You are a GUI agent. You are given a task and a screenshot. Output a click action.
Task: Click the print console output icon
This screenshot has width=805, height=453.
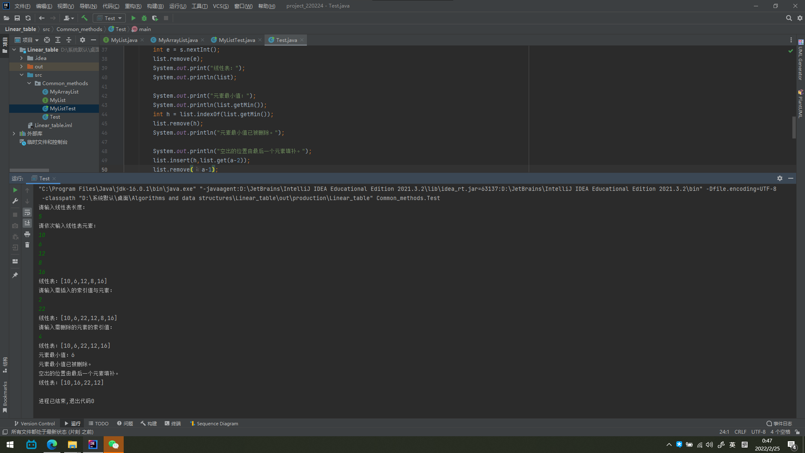27,234
